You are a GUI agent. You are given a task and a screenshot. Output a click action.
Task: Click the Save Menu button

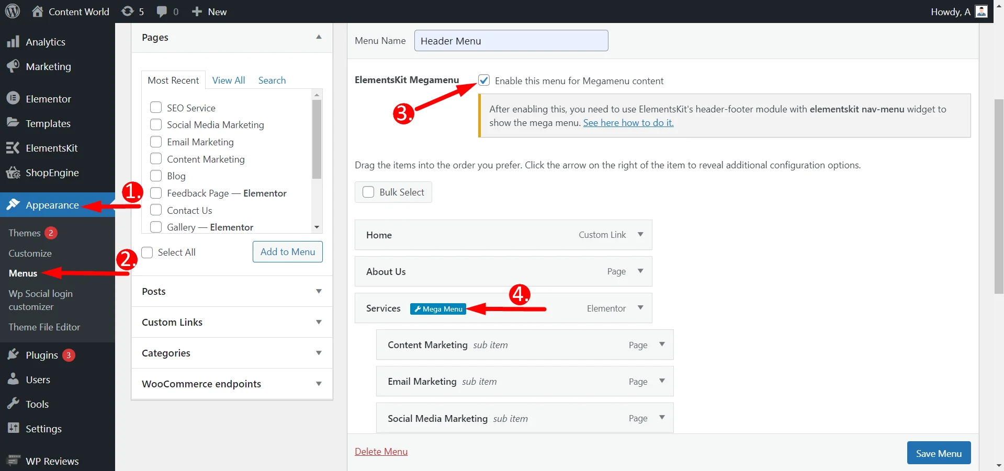(x=939, y=453)
